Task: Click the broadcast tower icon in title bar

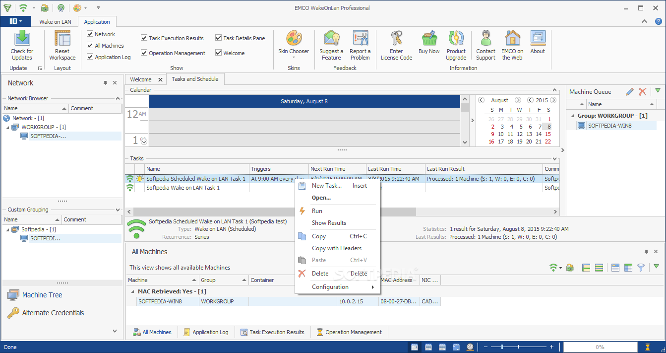Action: (x=61, y=8)
